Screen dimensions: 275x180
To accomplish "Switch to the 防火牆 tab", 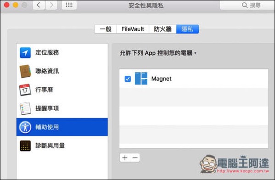I will pyautogui.click(x=163, y=29).
